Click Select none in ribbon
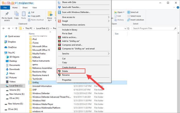180x113 pixels. tap(134, 16)
